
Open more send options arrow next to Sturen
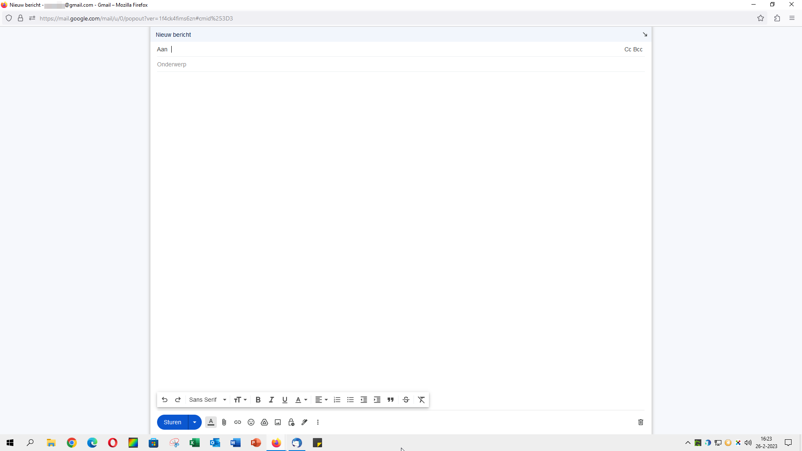[x=194, y=422]
